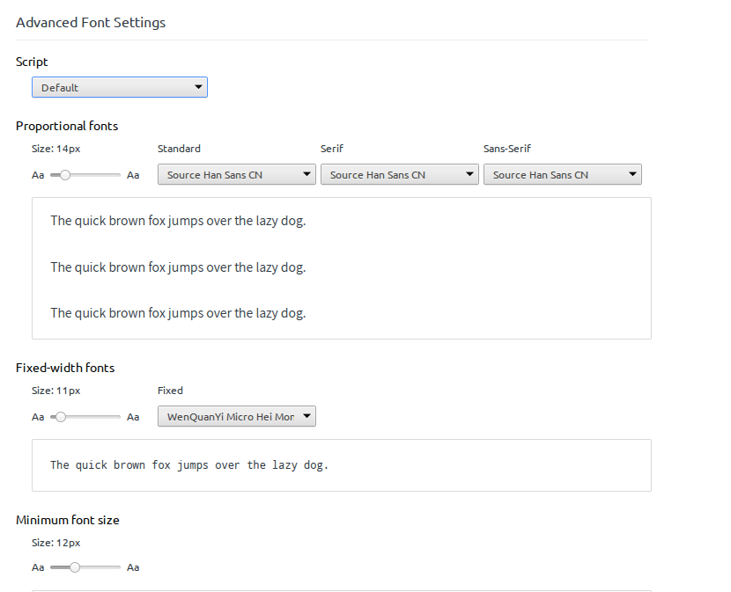
Task: Click the Advanced Font Settings heading
Action: (91, 23)
